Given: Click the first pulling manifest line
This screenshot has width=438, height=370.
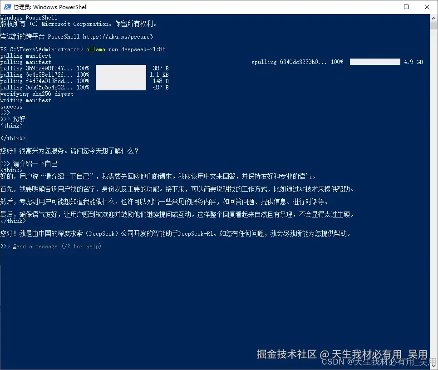Looking at the screenshot, I should pos(25,55).
